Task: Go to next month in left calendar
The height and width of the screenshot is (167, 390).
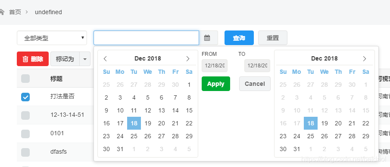Action: pos(188,59)
